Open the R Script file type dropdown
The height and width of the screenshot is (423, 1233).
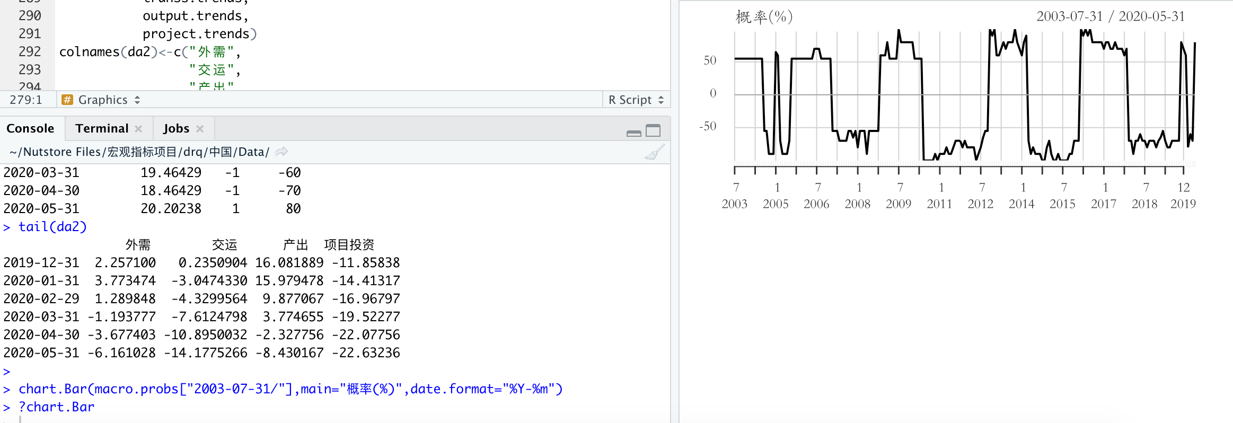point(636,100)
